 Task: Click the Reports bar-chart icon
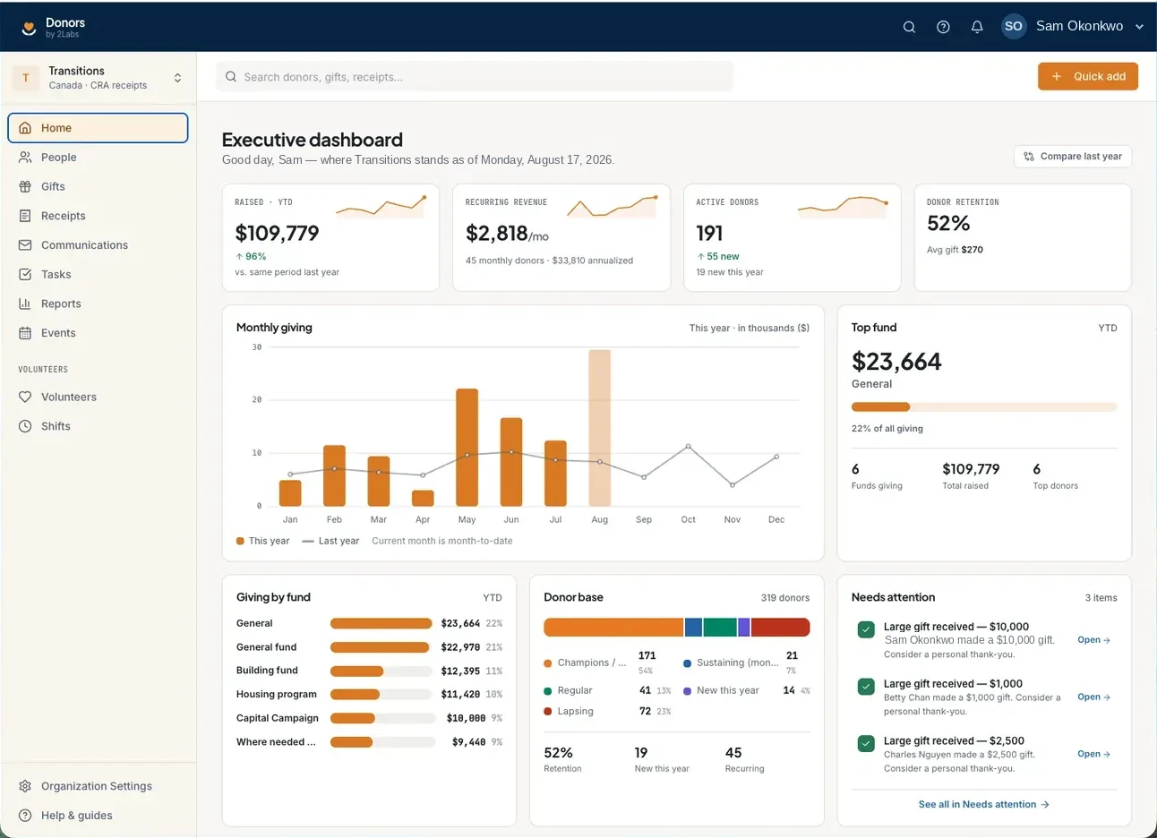pyautogui.click(x=25, y=304)
